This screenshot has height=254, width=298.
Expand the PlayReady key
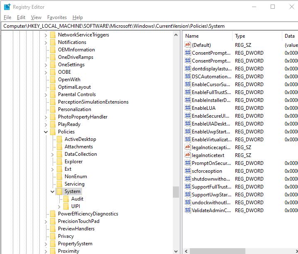(x=46, y=125)
